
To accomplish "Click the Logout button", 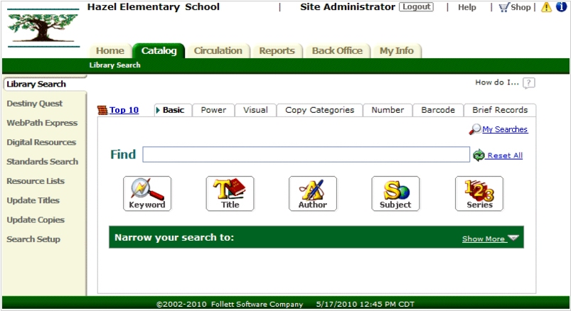I will coord(416,7).
